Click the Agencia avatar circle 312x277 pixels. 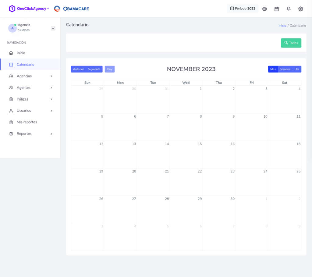pyautogui.click(x=12, y=28)
